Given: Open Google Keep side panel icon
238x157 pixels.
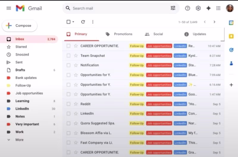Looking at the screenshot, I should pos(231,36).
